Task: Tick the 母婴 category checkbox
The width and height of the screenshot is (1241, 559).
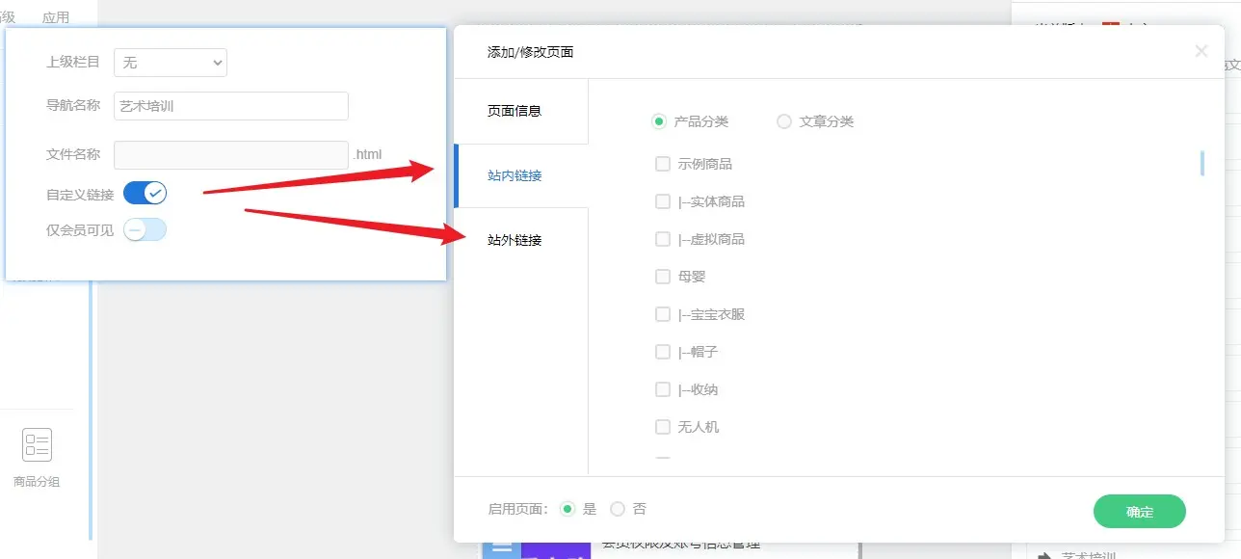Action: click(x=663, y=277)
